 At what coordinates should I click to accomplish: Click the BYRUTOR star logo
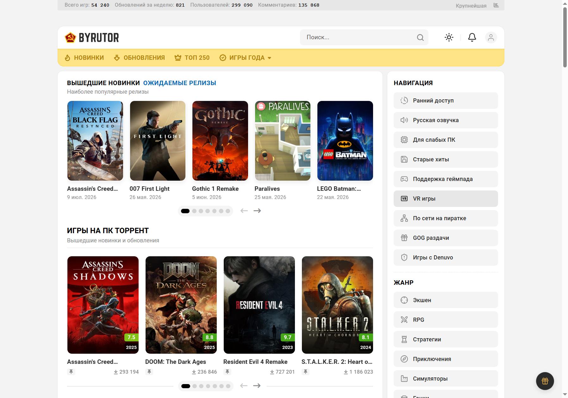tap(71, 37)
